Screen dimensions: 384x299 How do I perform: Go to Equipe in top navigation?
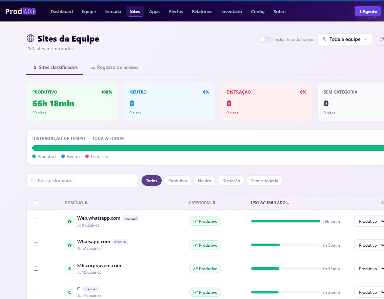tap(89, 11)
